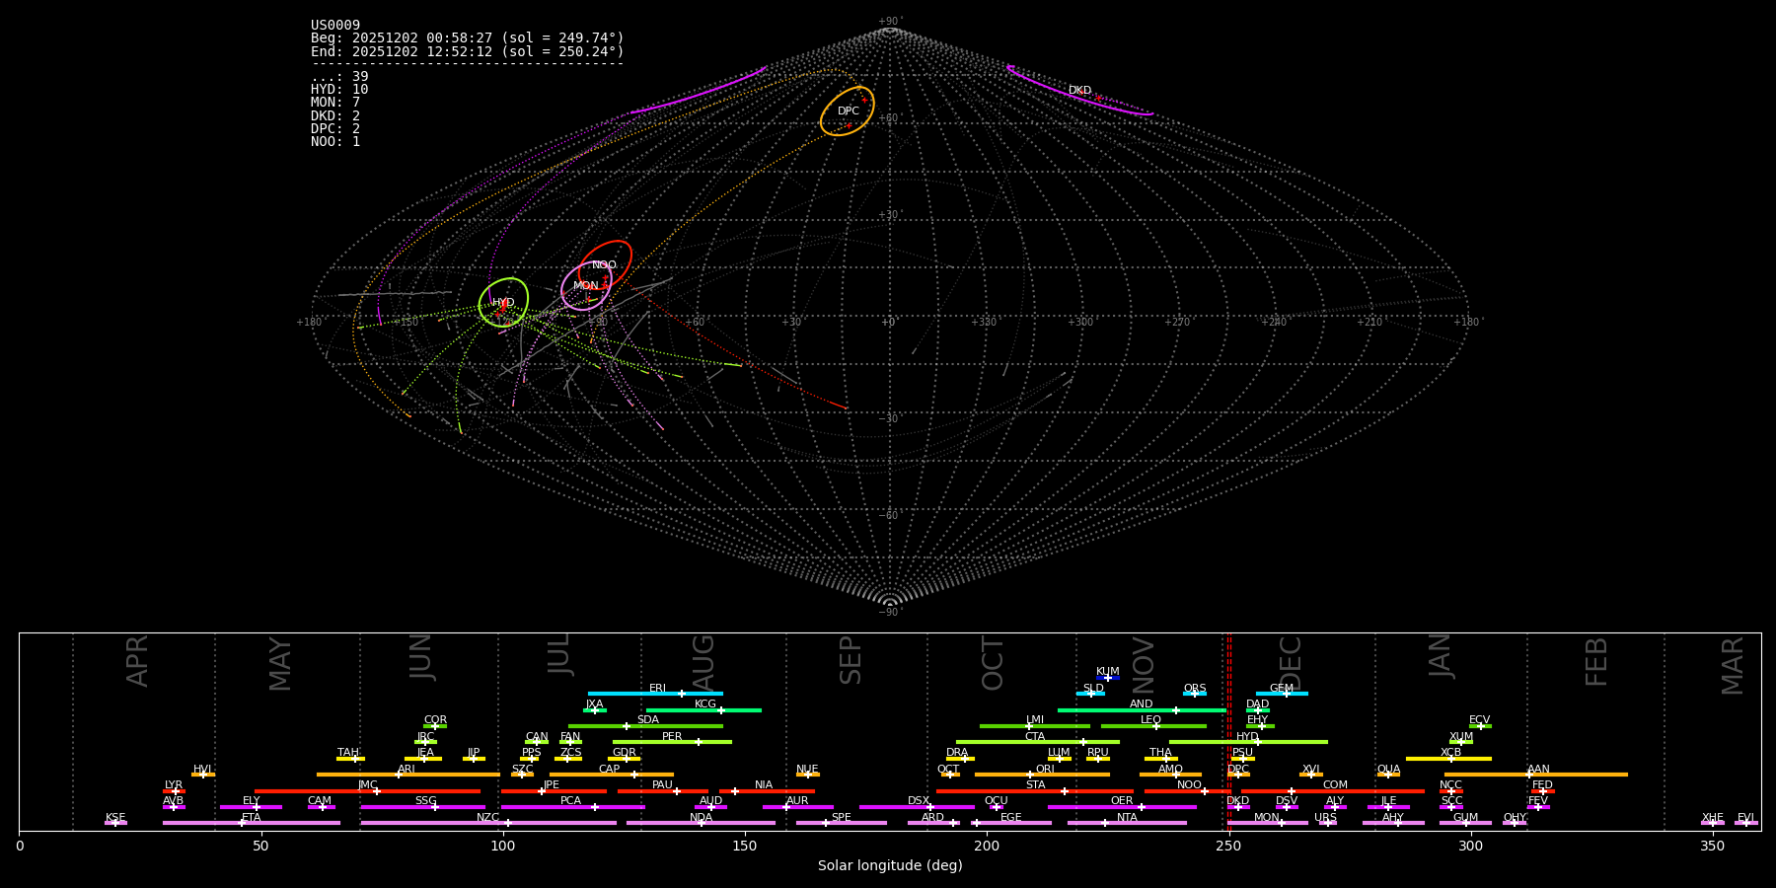Select the red NOO radiant ellipse
This screenshot has height=888, width=1776.
pos(604,264)
